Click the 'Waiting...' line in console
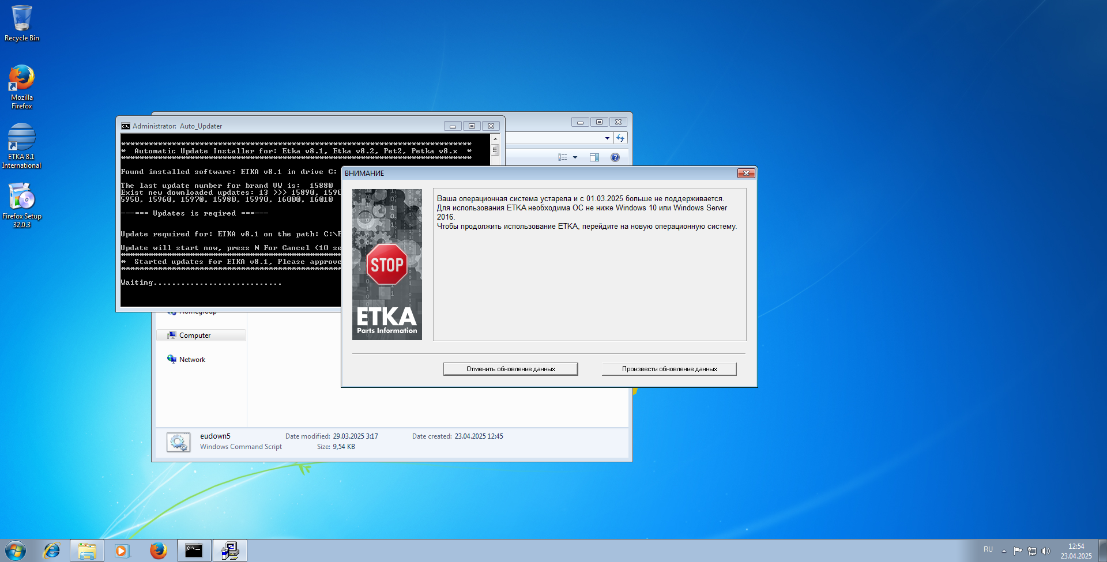The image size is (1107, 562). pyautogui.click(x=201, y=282)
